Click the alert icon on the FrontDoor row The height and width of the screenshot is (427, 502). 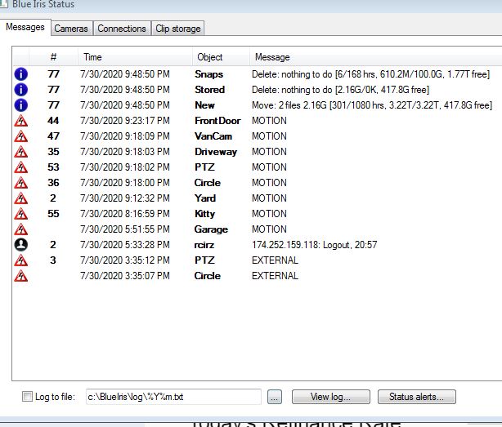tap(20, 121)
